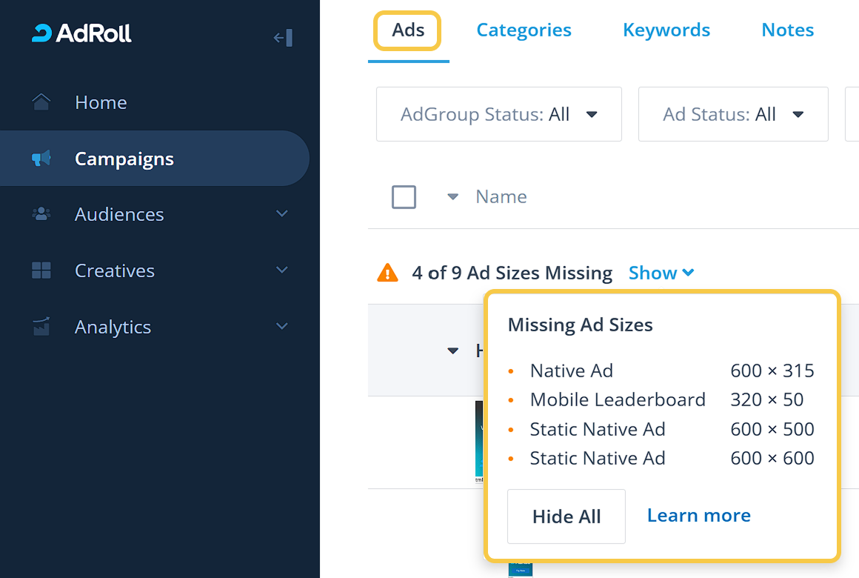Click the Creatives grid icon
The image size is (859, 578).
tap(41, 270)
